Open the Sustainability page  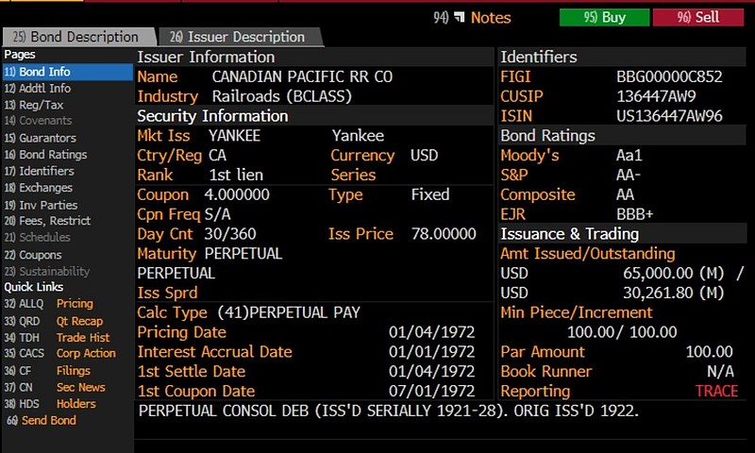47,271
